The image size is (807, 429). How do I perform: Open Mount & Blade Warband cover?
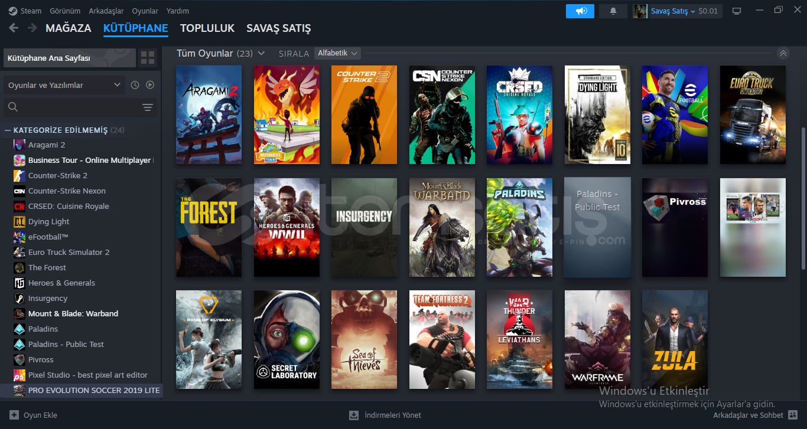click(442, 227)
